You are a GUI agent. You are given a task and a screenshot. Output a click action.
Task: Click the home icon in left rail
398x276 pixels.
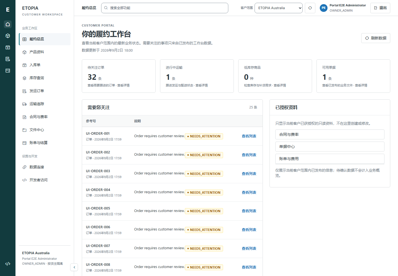pos(8,24)
